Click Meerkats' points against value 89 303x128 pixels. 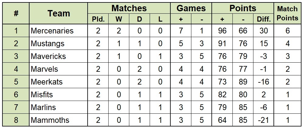[243, 82]
